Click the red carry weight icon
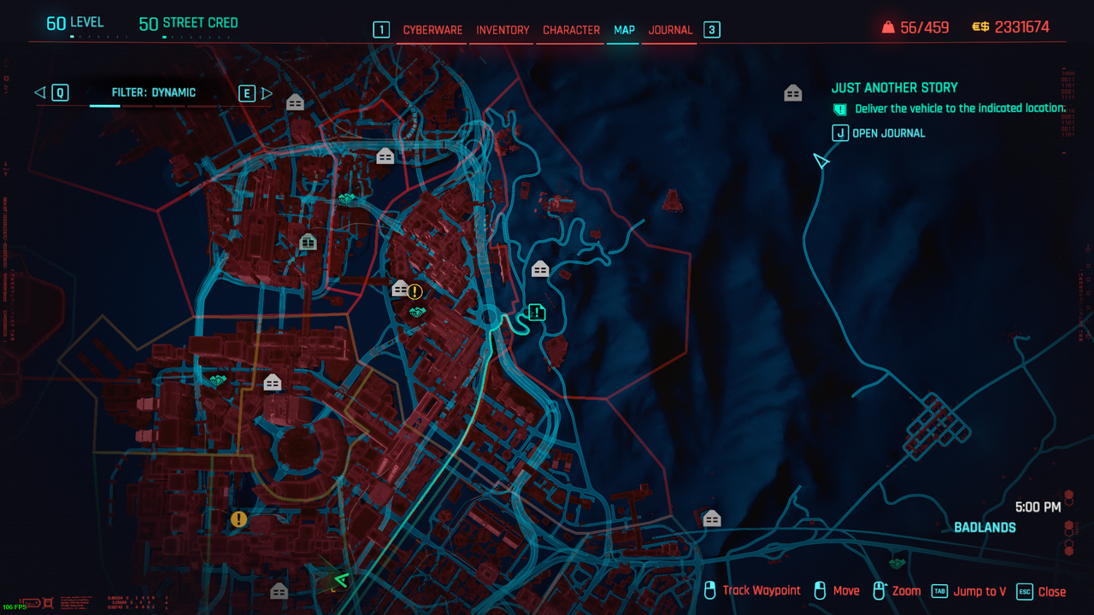 [x=888, y=27]
